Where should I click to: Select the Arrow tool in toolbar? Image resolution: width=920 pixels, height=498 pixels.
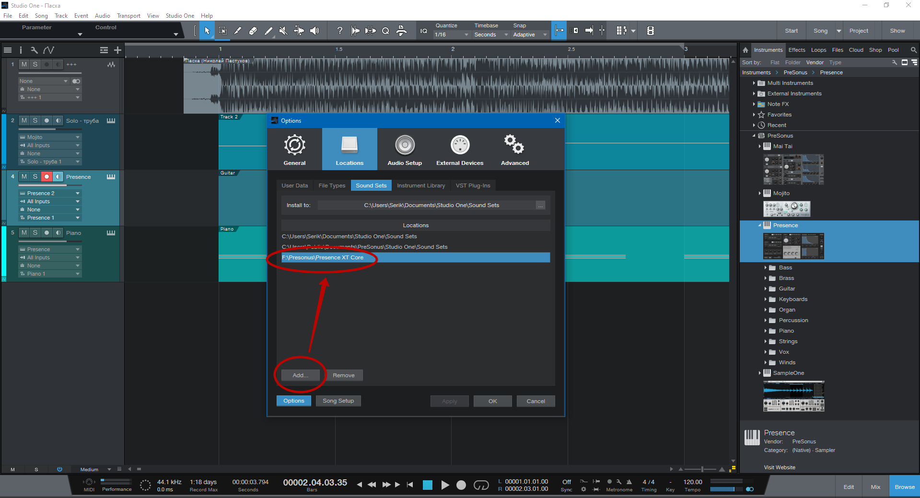207,31
